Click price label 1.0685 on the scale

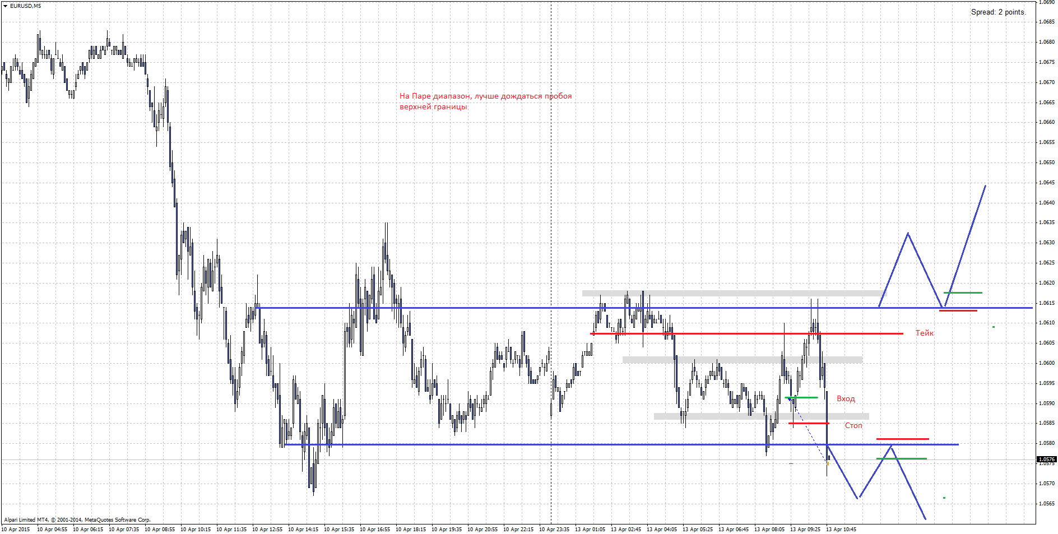tap(1046, 22)
